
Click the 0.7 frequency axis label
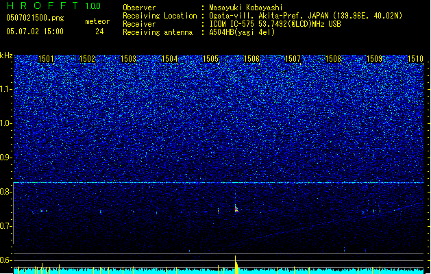6,226
